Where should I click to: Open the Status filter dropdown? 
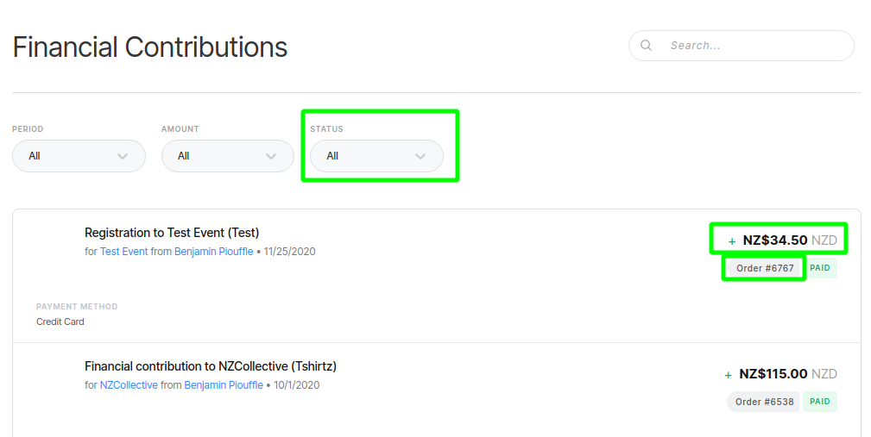tap(376, 156)
